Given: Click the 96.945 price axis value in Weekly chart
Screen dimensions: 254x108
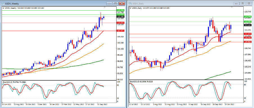Looking at the screenshot, I should [x=120, y=61].
